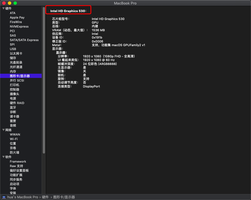The height and width of the screenshot is (200, 251).
Task: Click the device ID value 0x191b
Action: 97,37
